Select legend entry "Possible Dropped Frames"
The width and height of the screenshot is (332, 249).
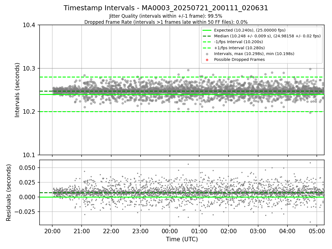(239, 59)
